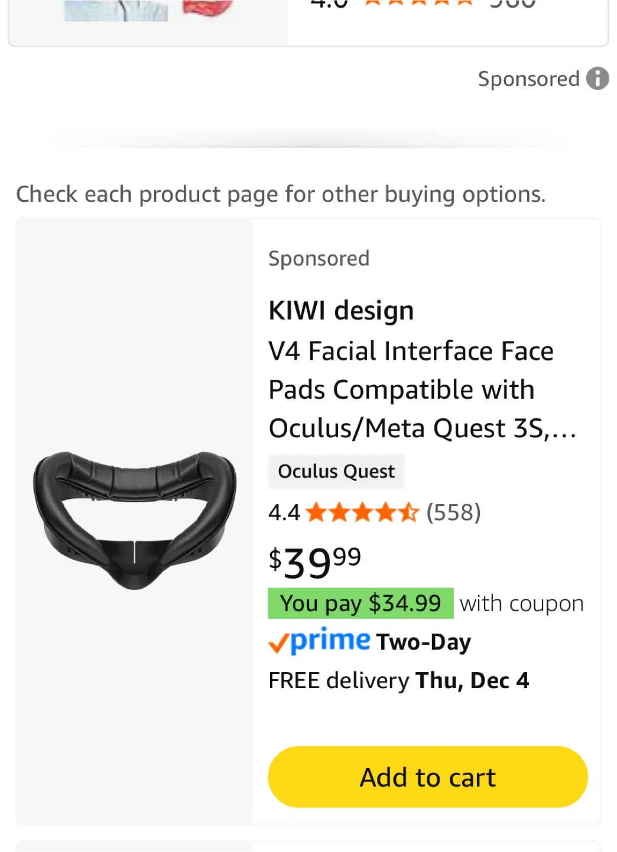The height and width of the screenshot is (852, 617).
Task: Click the Sponsored information "i" icon
Action: point(597,79)
